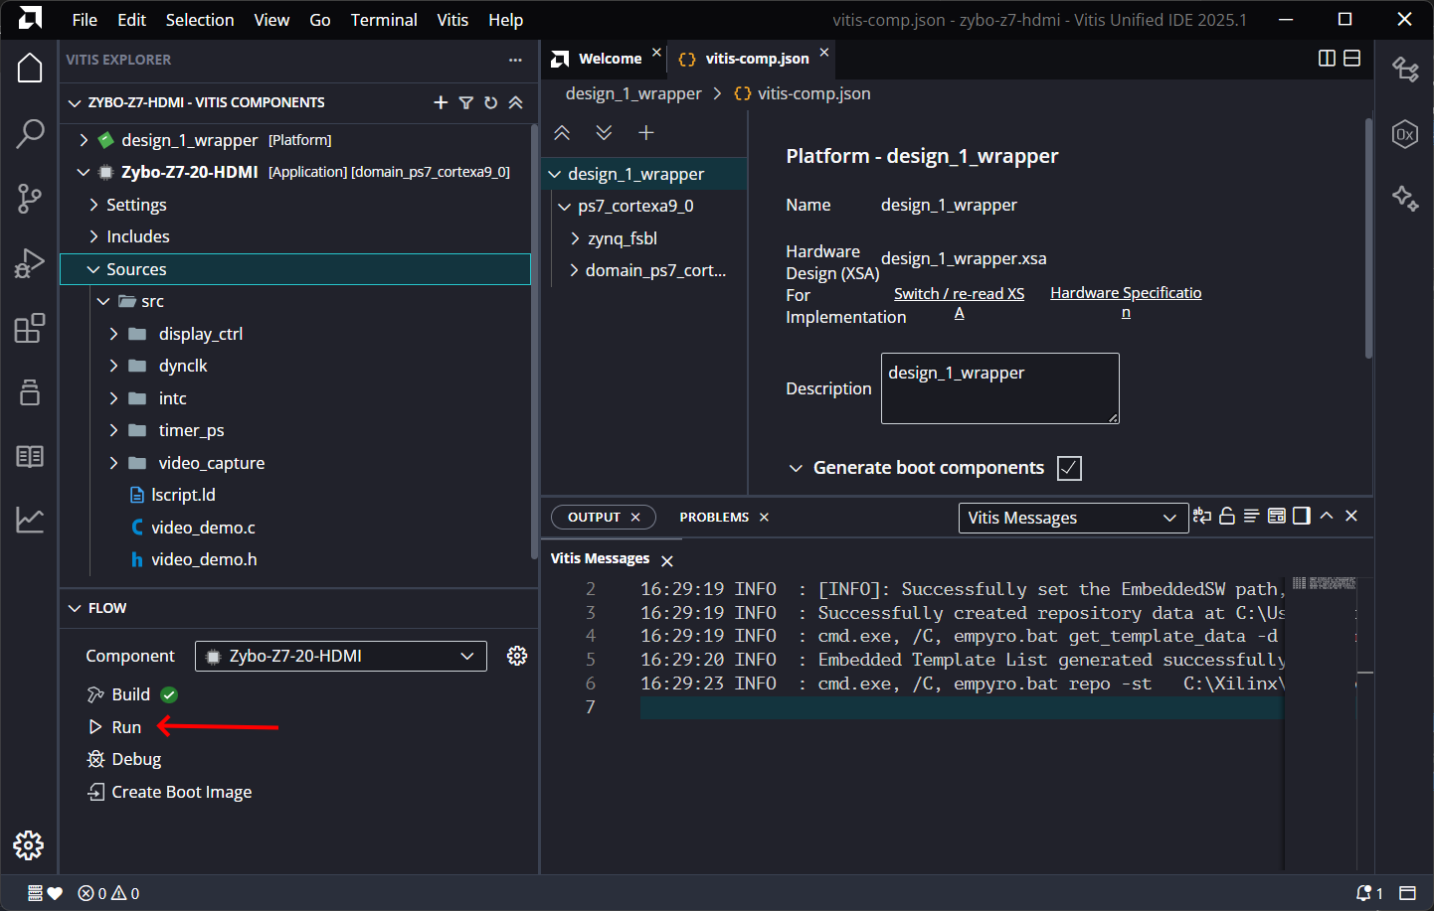Screen dimensions: 1434x911
Task: Toggle editor layout icon at top right
Action: (x=1352, y=59)
